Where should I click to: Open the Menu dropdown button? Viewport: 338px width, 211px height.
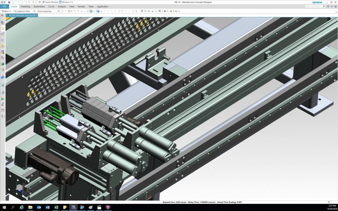click(x=6, y=11)
